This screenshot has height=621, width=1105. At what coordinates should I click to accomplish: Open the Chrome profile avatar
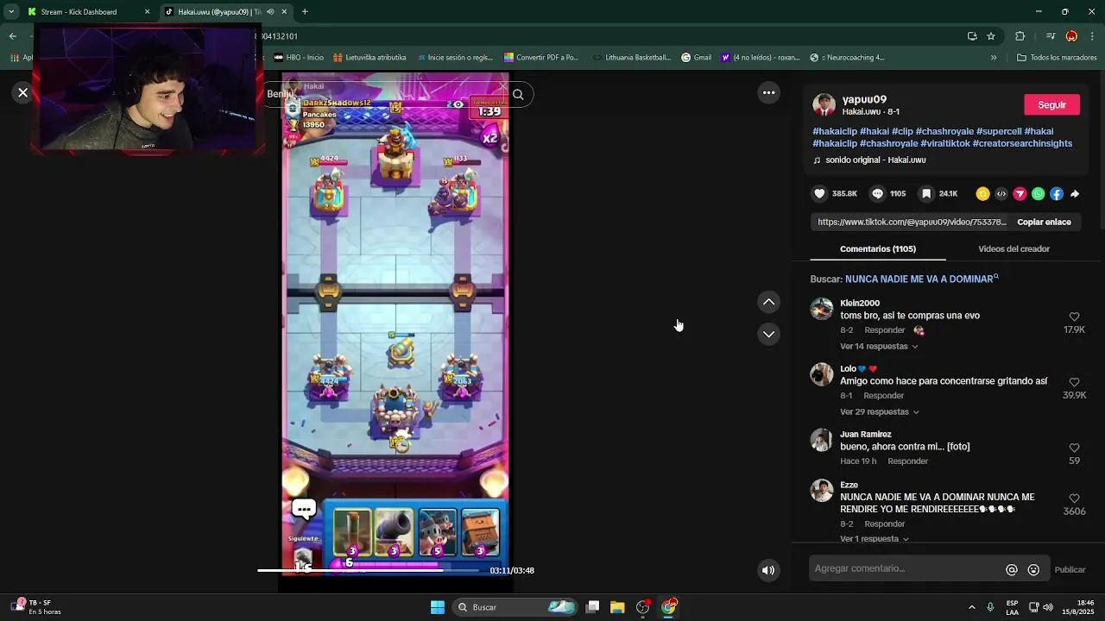[1071, 36]
